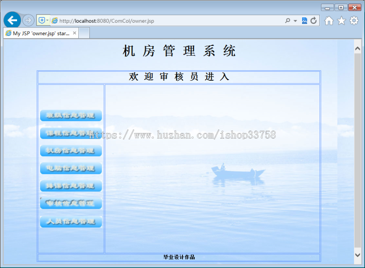Image resolution: width=365 pixels, height=268 pixels.
Task: Open 班级信息管理 (Class Info Management)
Action: (x=71, y=116)
